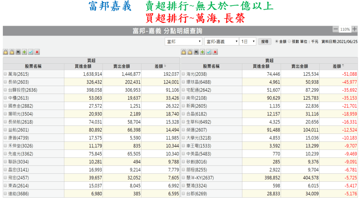Zoom out with the minus icon beside 110%
Image resolution: width=363 pixels, height=203 pixels.
[336, 29]
